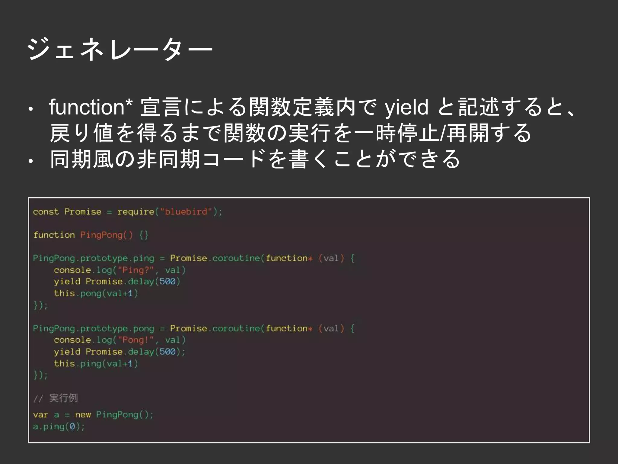Click the bullet 同期風の非同期コードを書くことができる
Image resolution: width=618 pixels, height=464 pixels.
pos(255,159)
